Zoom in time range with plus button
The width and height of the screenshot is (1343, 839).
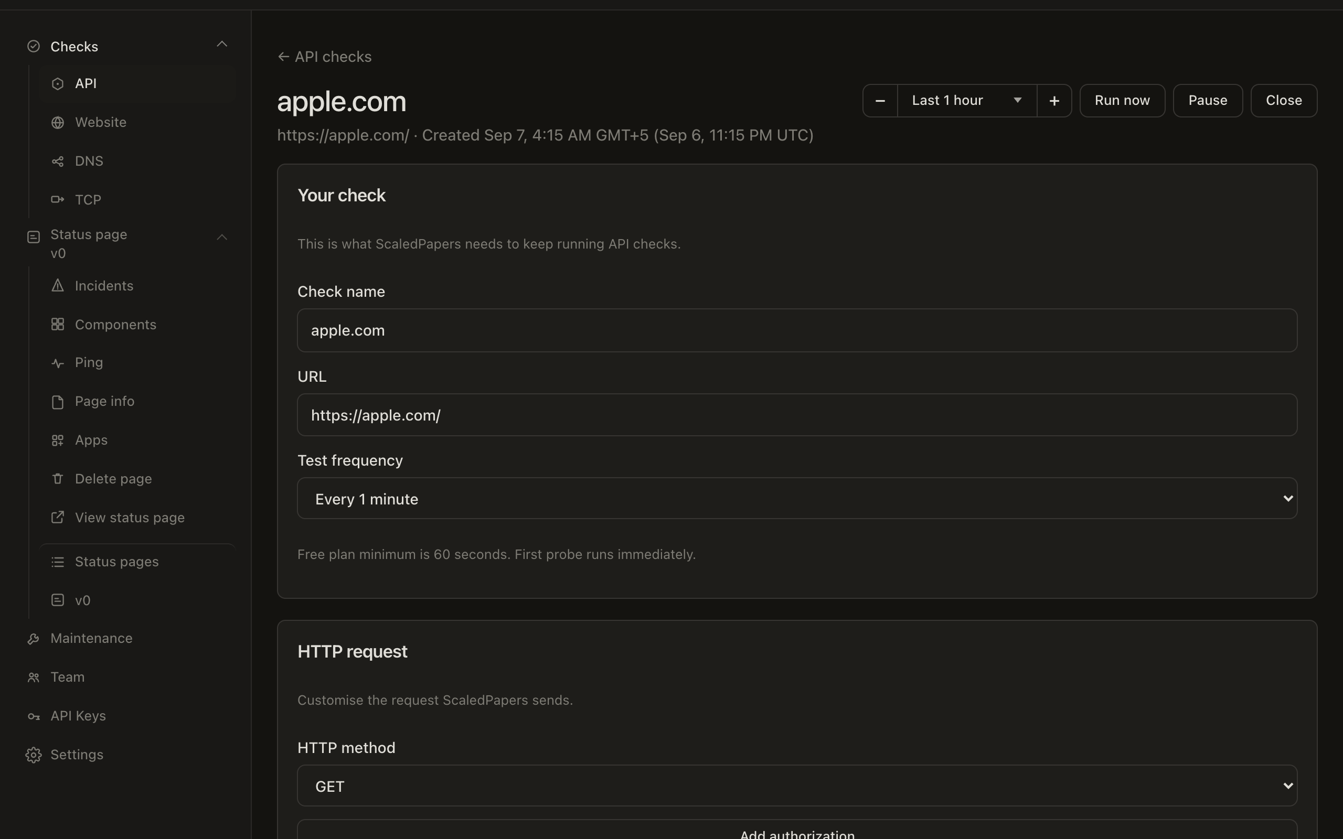pyautogui.click(x=1054, y=101)
